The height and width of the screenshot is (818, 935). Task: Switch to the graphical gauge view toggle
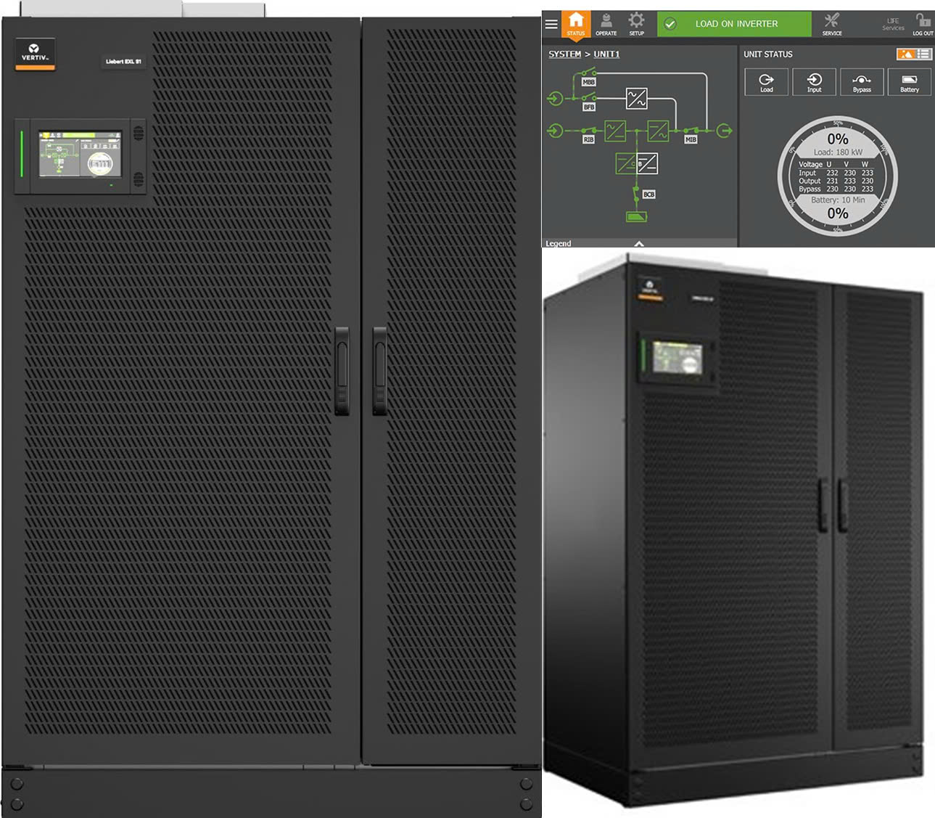(x=905, y=54)
